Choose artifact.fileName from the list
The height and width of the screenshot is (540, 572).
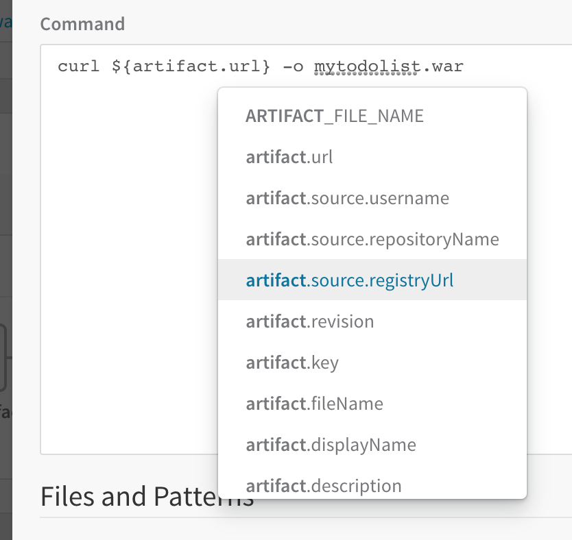click(372, 404)
